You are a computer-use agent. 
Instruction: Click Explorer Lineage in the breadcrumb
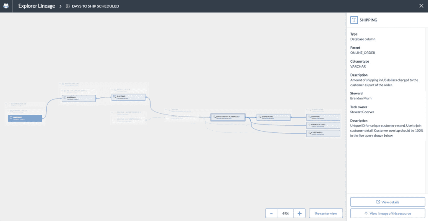pos(36,6)
